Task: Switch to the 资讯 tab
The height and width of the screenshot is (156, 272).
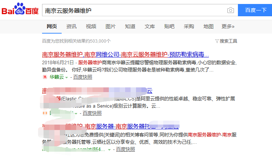Action: pyautogui.click(x=71, y=26)
